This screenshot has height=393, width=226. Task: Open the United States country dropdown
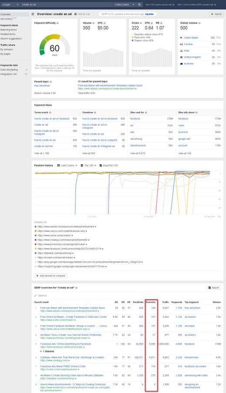coord(124,4)
